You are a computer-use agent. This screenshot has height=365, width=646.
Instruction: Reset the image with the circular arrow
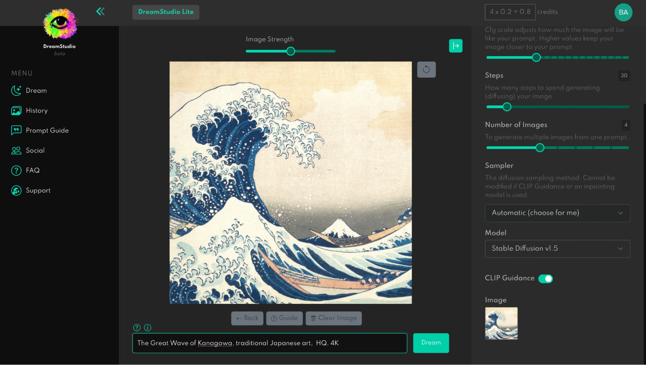tap(426, 70)
